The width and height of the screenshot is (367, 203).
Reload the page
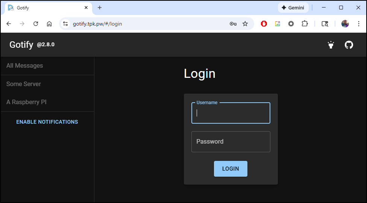(36, 24)
